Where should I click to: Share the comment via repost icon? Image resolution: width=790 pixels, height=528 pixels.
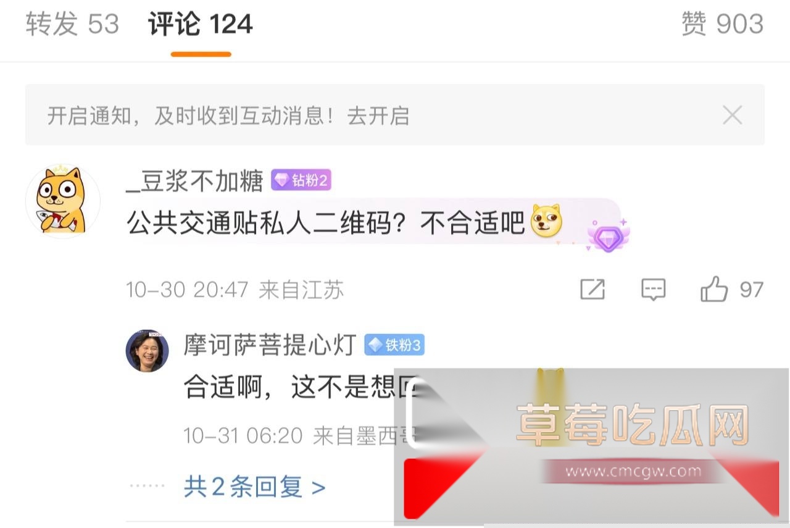pos(592,289)
